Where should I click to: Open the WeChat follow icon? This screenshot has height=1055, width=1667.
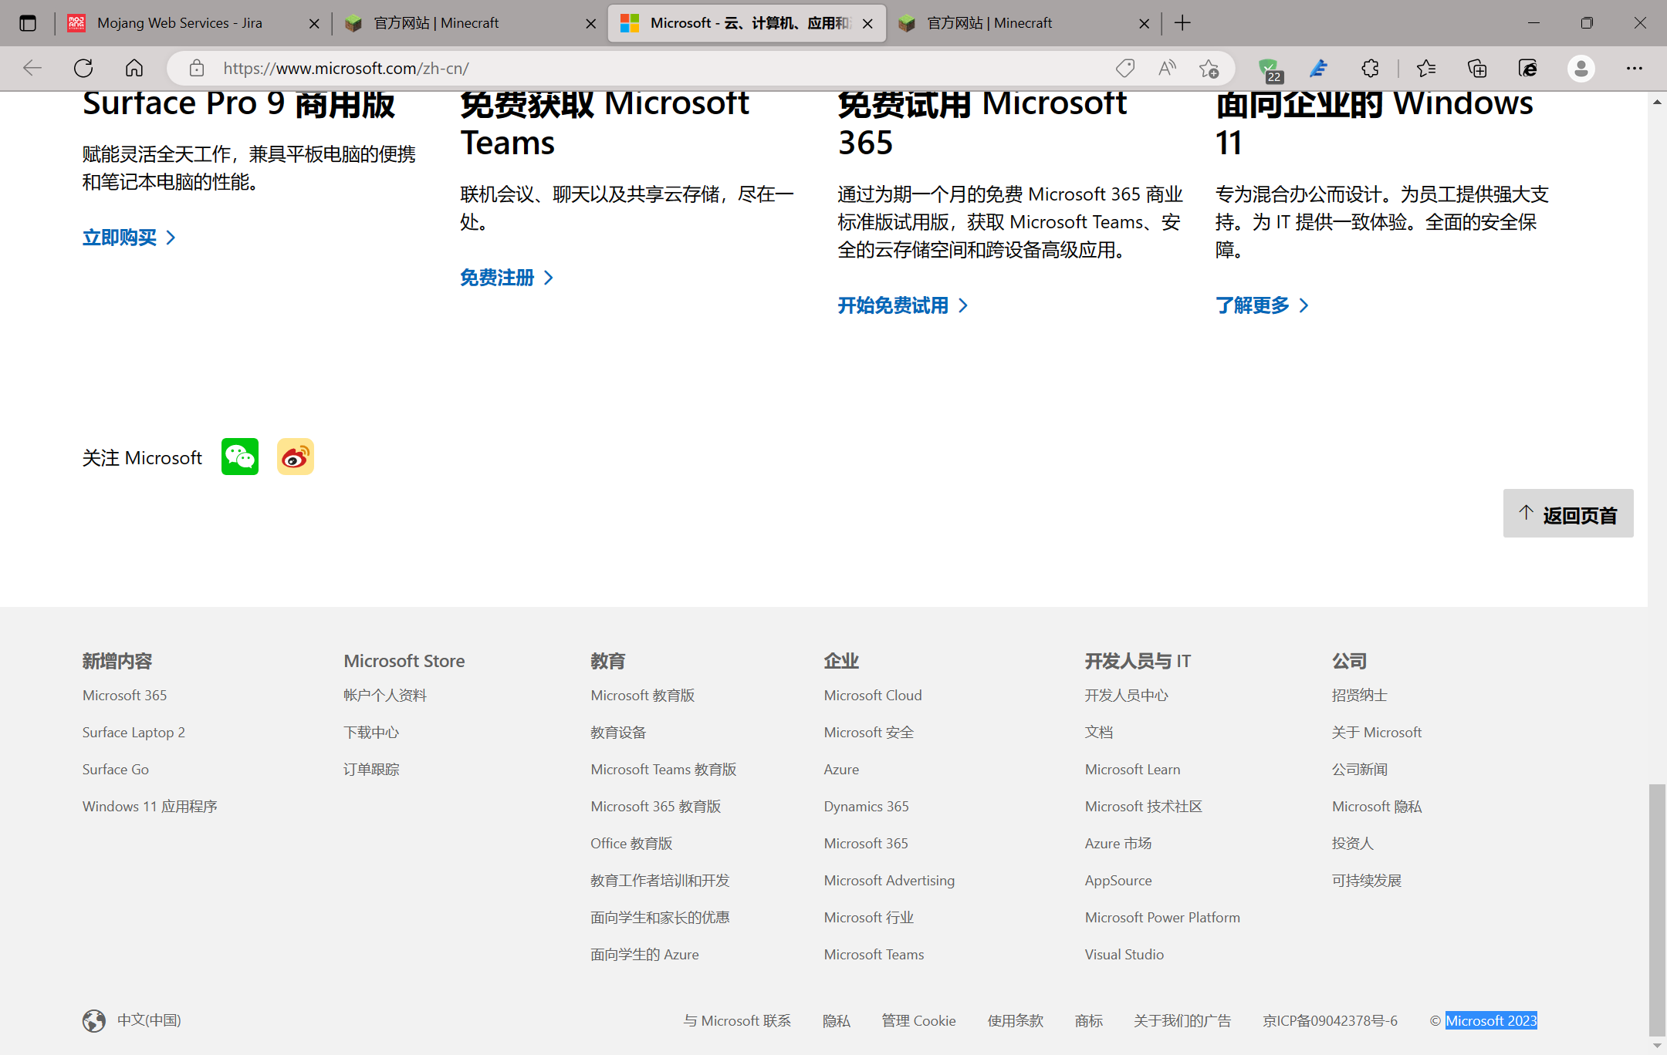240,457
